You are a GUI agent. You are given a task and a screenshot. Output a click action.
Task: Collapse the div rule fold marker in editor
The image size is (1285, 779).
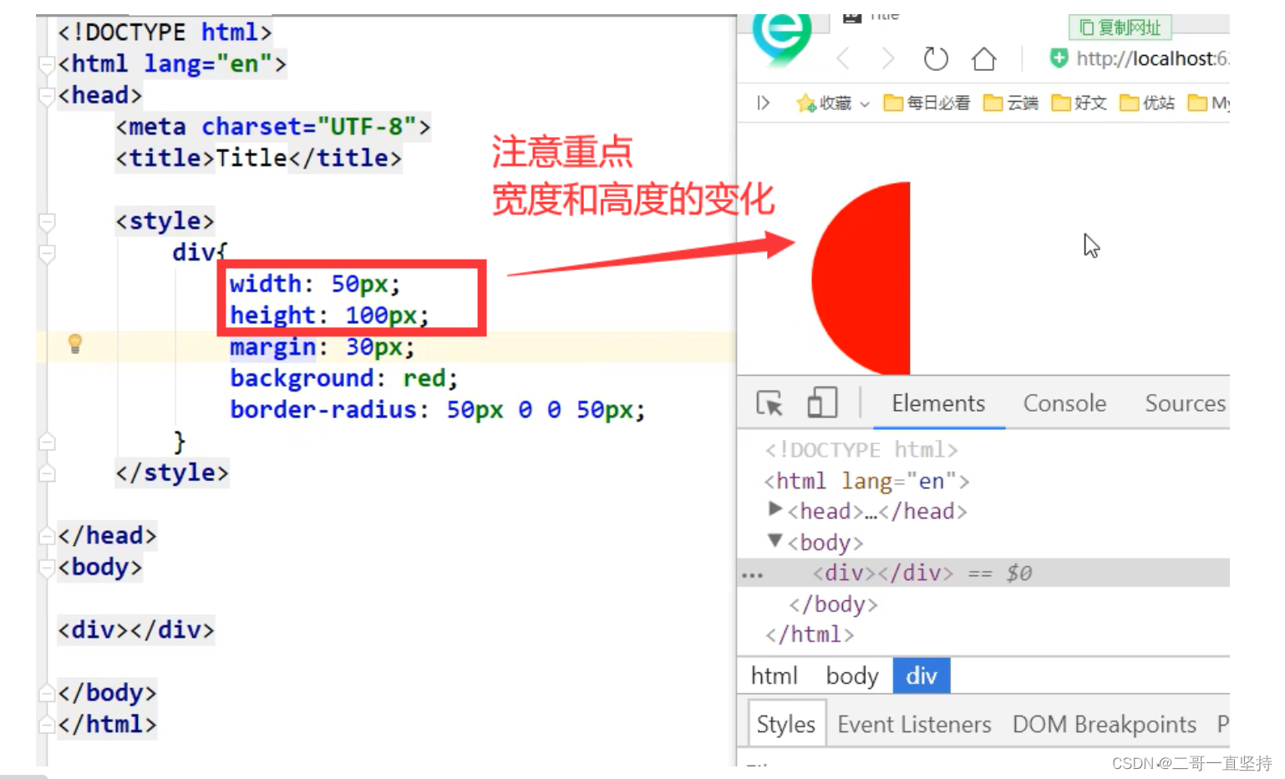pos(47,252)
